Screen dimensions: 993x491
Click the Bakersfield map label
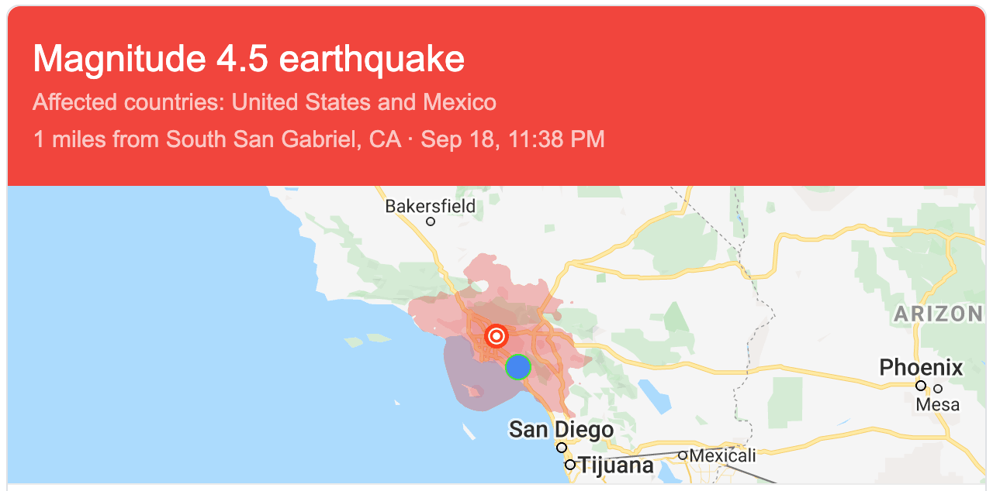click(x=431, y=207)
